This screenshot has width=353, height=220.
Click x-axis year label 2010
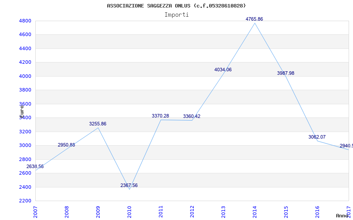pos(129,212)
